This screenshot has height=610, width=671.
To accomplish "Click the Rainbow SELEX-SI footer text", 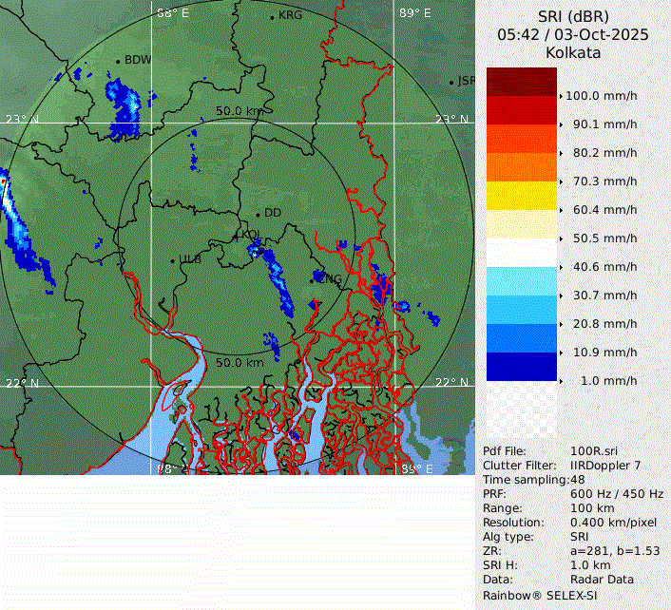I will (539, 594).
